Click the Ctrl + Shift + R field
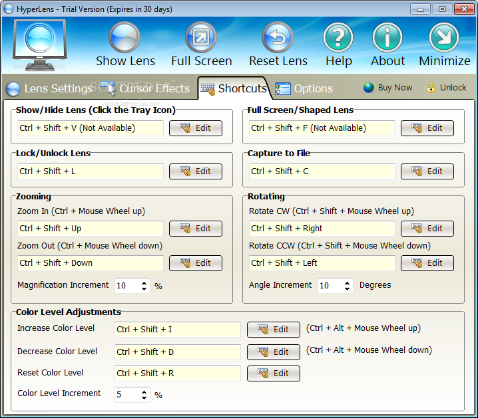The height and width of the screenshot is (418, 478). 178,373
